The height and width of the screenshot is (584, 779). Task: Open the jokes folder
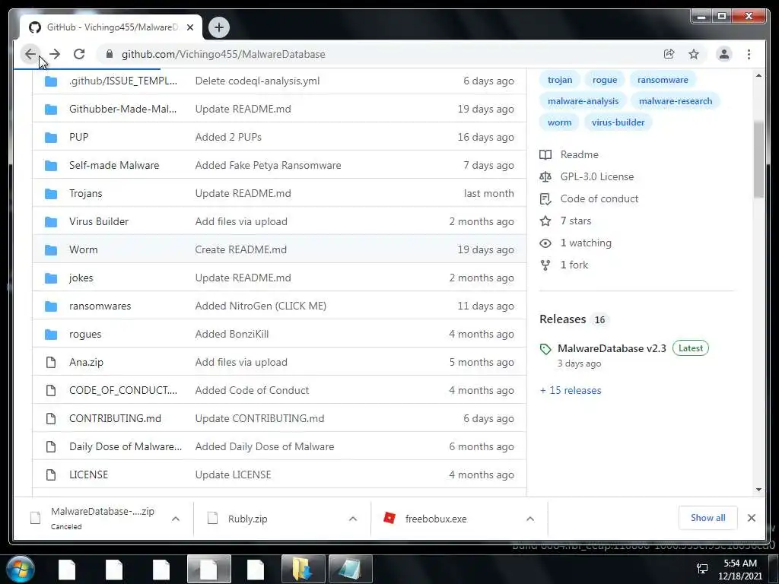pos(81,278)
